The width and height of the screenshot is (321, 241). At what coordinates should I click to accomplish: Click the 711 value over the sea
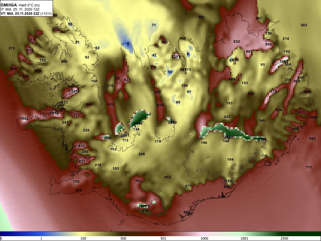(309, 167)
